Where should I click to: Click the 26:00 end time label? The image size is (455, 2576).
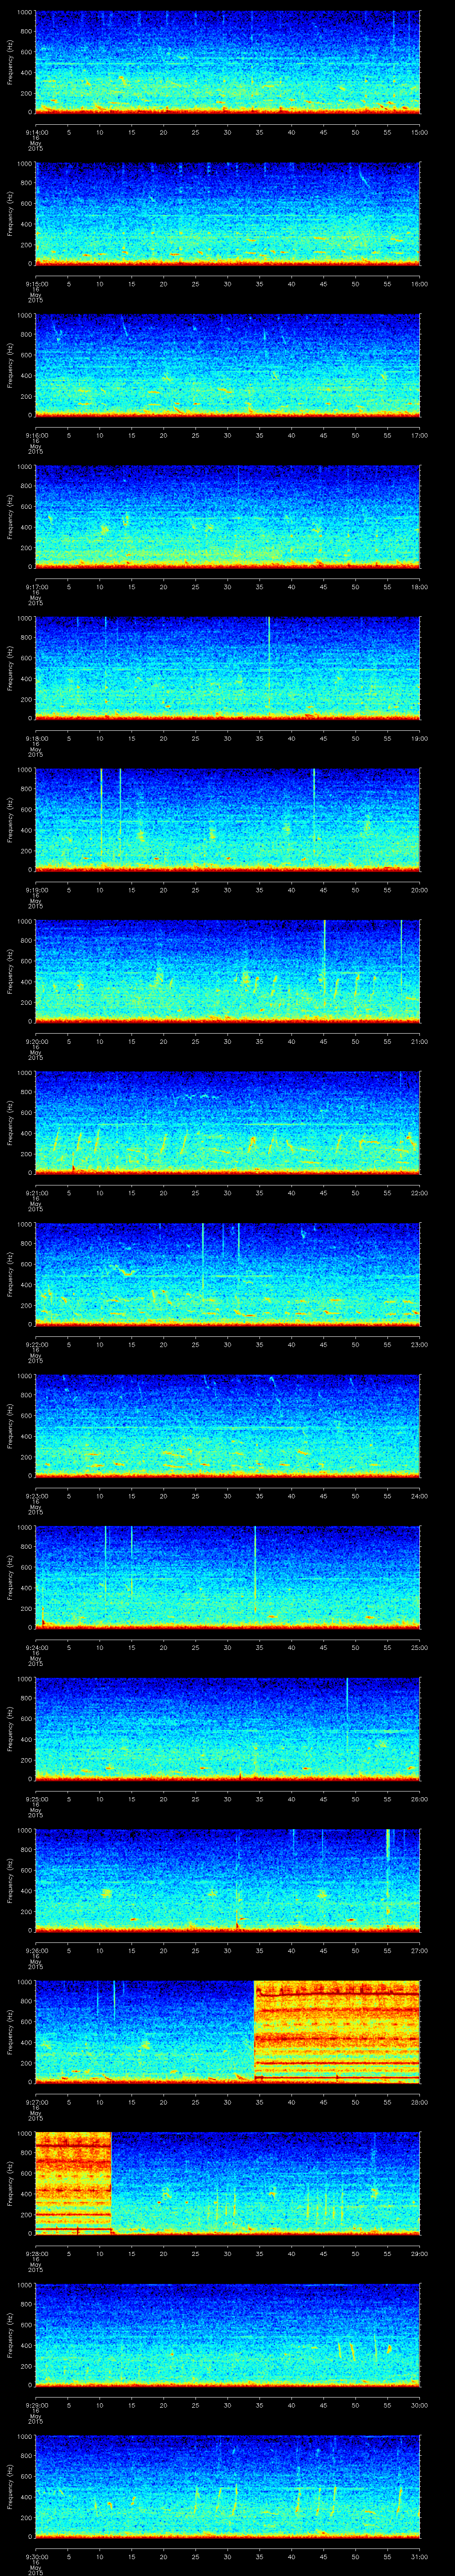[420, 1799]
